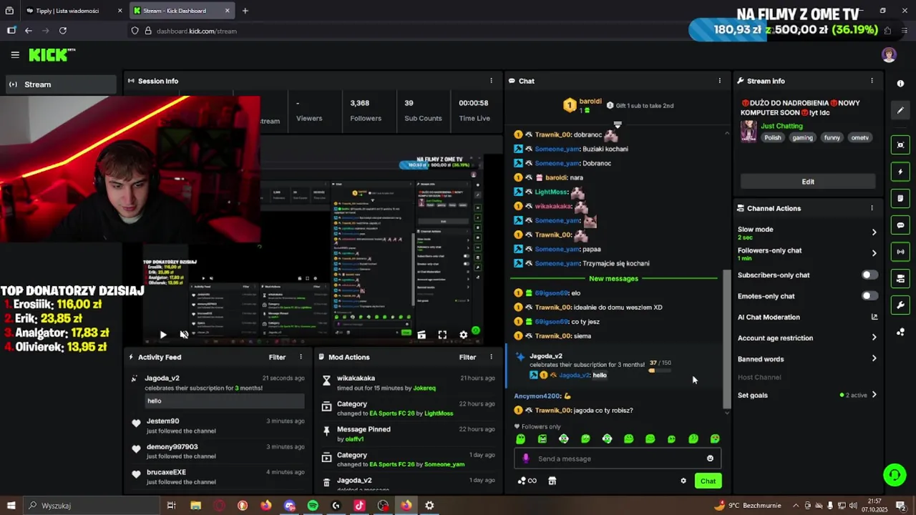Viewport: 916px width, 515px height.
Task: Click the green Chat send button
Action: tap(708, 481)
